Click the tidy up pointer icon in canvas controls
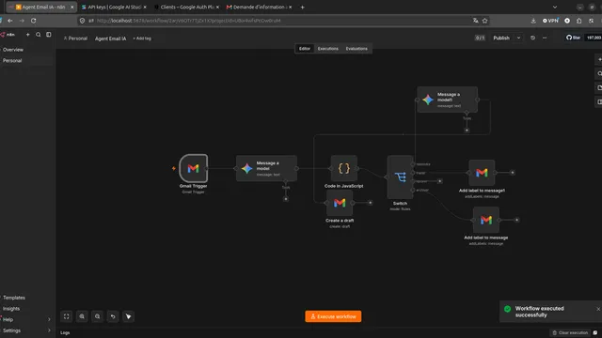 pos(128,316)
